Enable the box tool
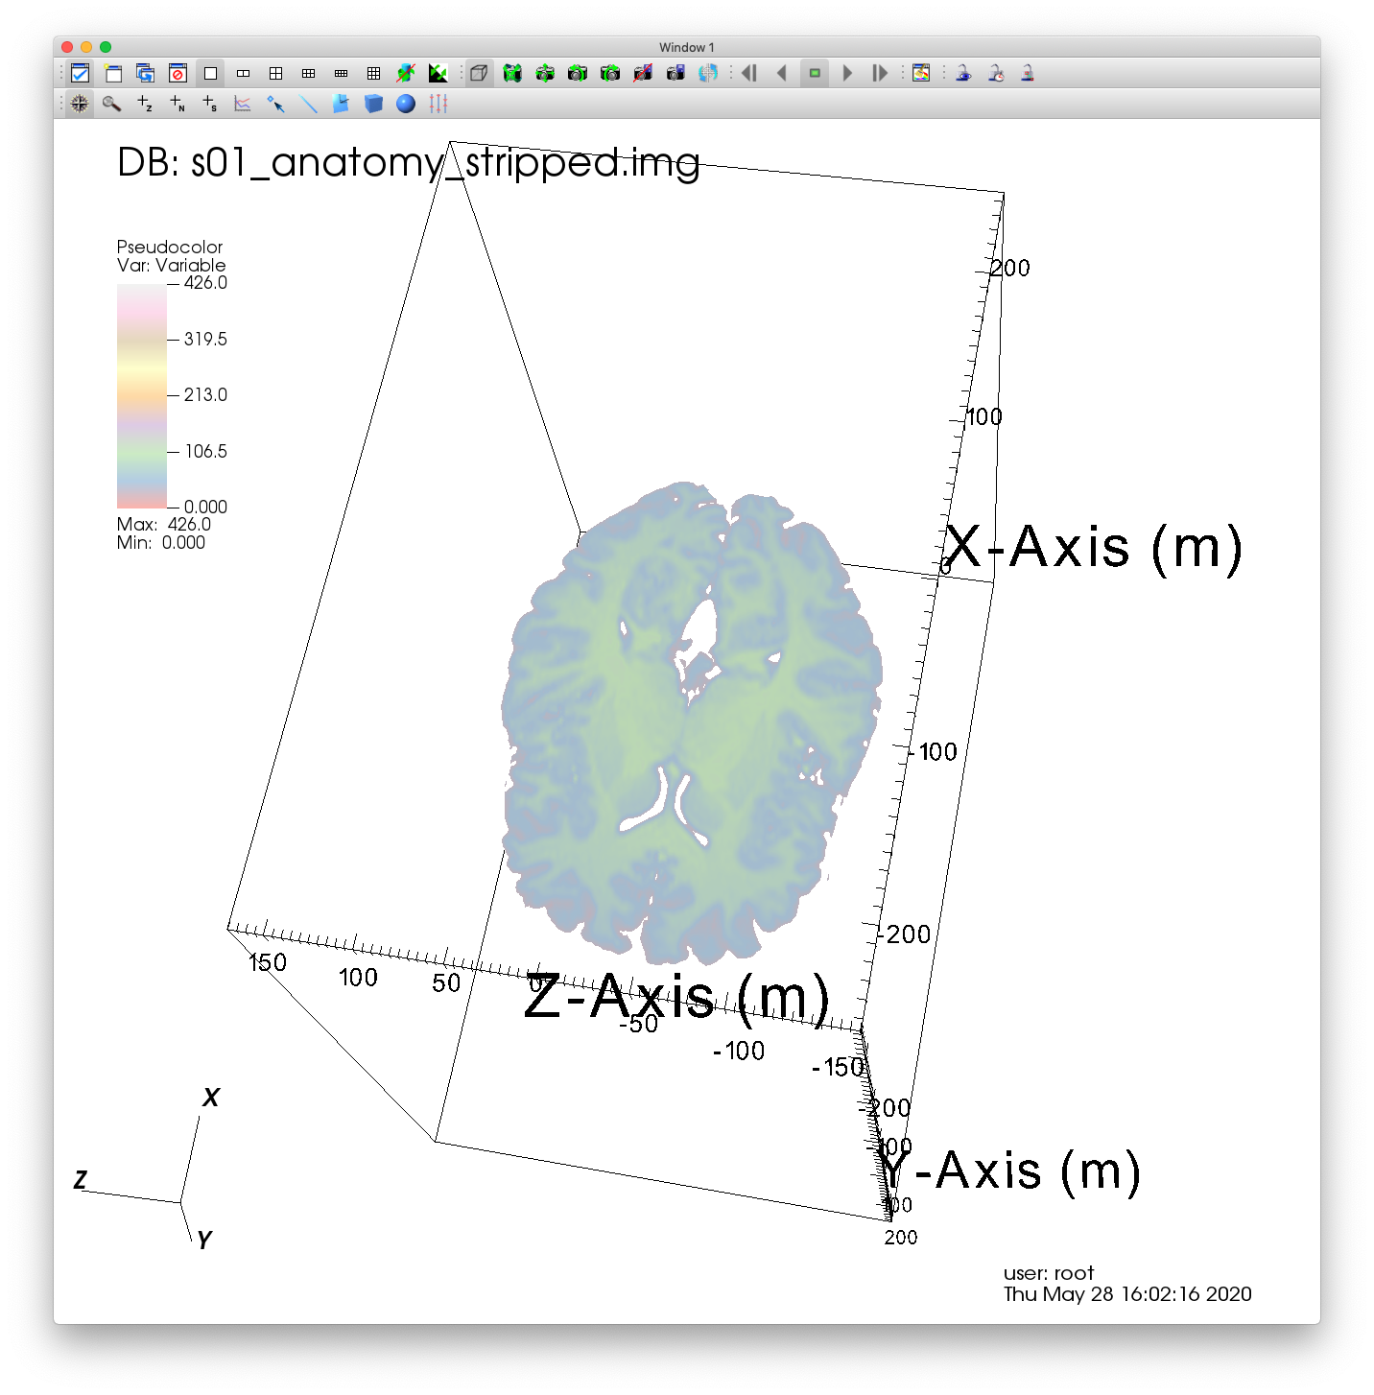Image resolution: width=1374 pixels, height=1395 pixels. [x=373, y=104]
